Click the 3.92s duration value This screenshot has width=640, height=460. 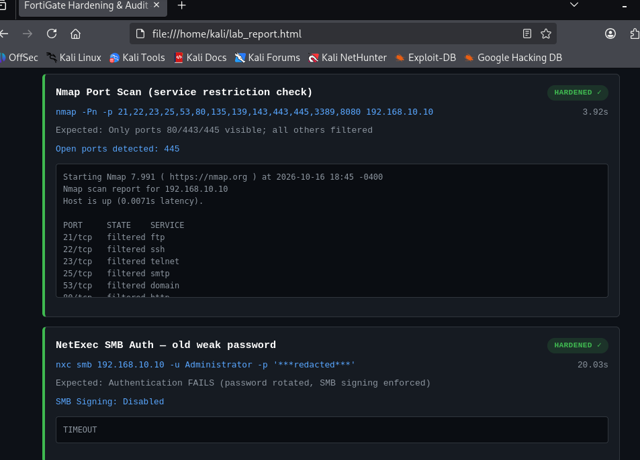click(x=595, y=112)
